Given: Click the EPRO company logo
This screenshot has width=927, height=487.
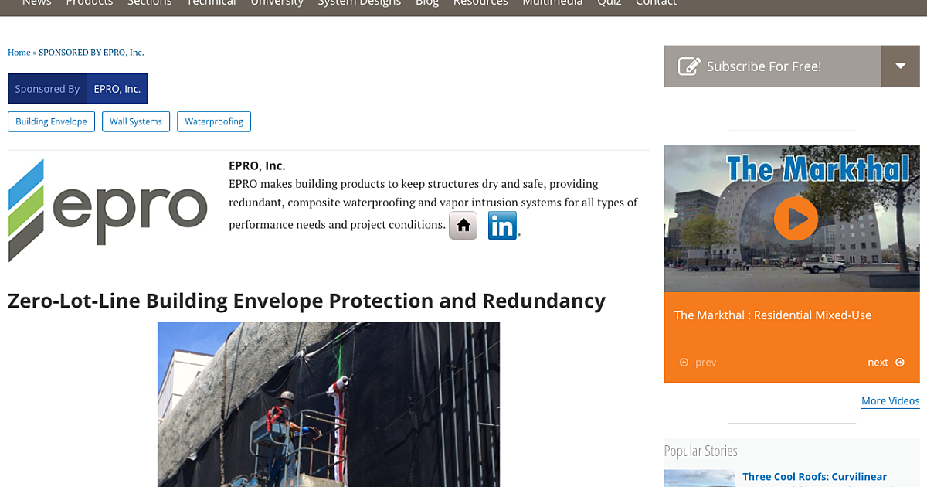Looking at the screenshot, I should click(108, 210).
